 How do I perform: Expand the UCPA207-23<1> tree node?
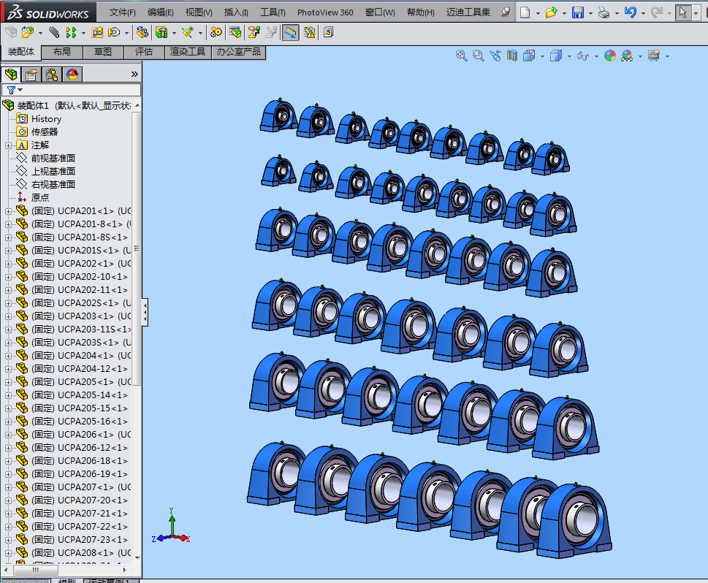click(8, 540)
